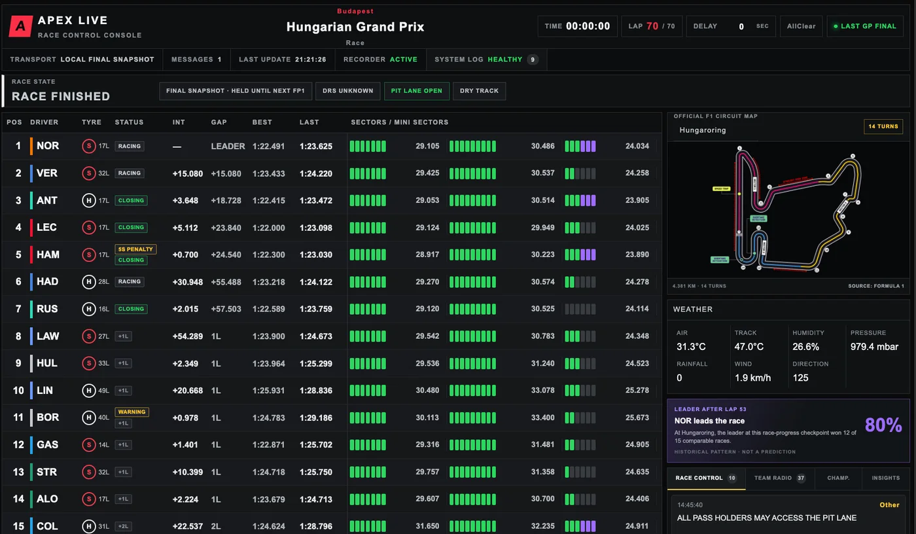Click NOR's sector one mini sector bars
The image size is (916, 534).
368,146
